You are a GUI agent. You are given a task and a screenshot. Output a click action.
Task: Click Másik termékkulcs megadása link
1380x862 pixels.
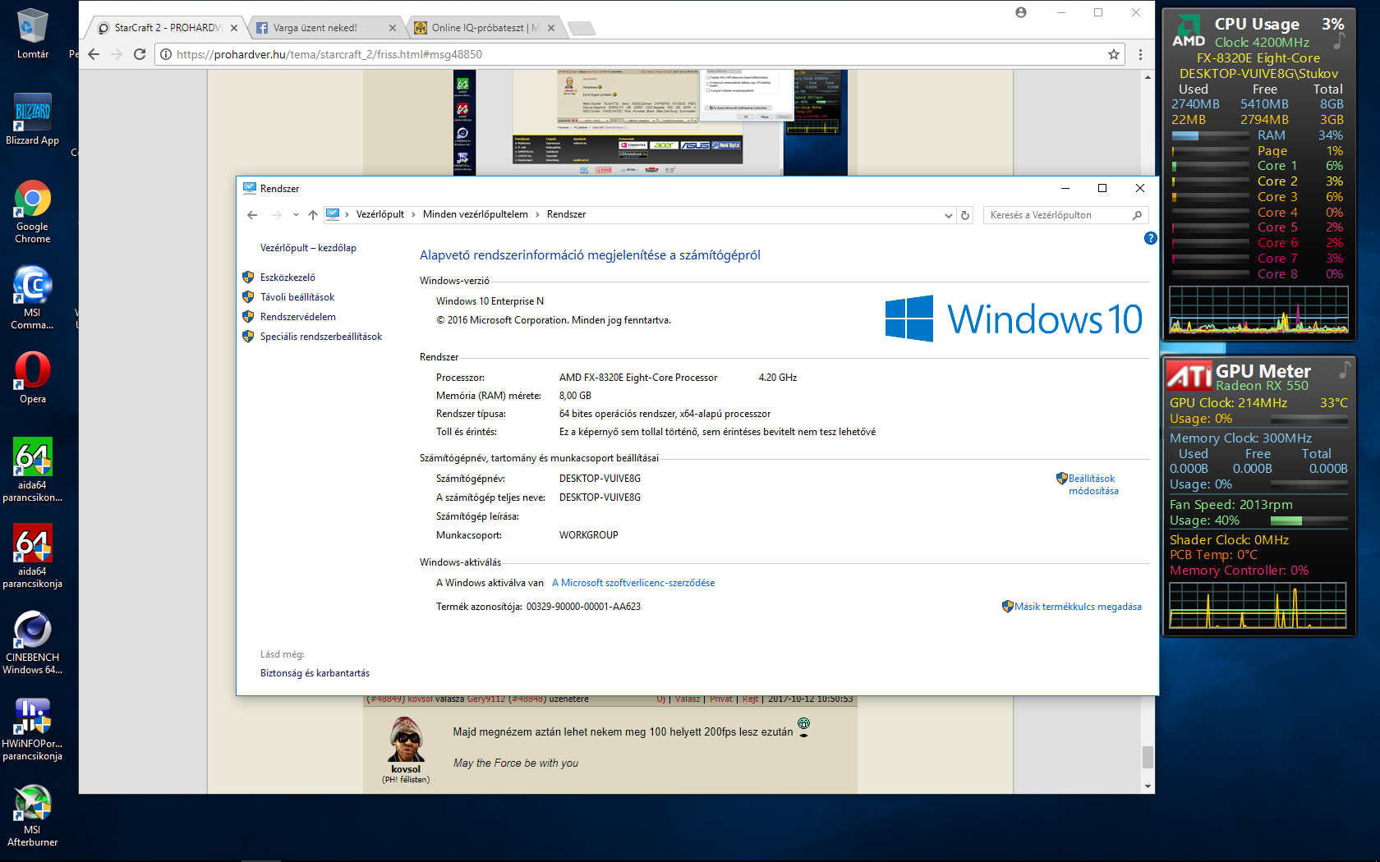coord(1078,607)
